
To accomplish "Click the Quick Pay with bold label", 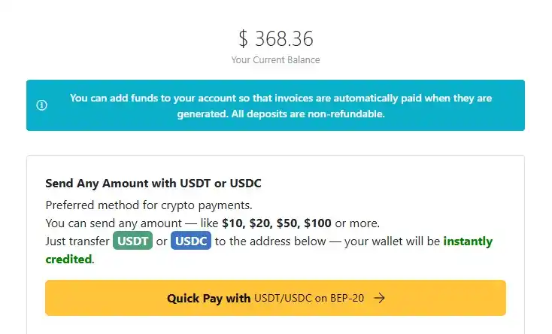I will click(209, 299).
